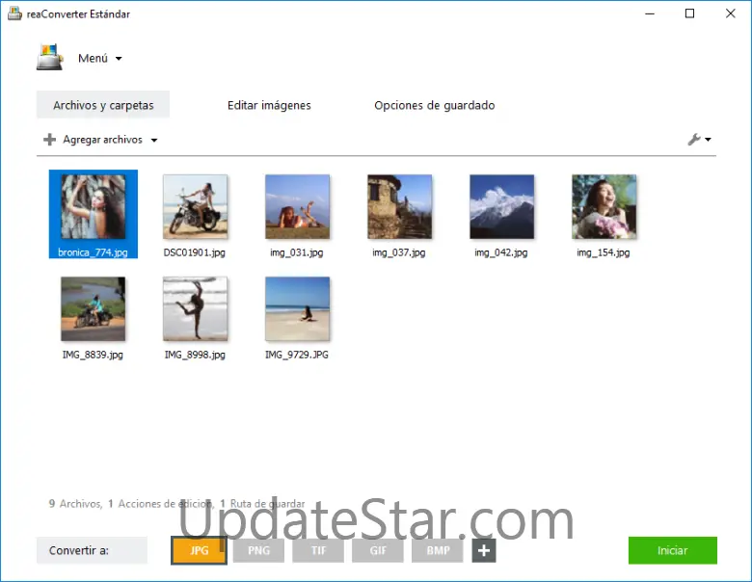Select the img_042.jpg mountain thumbnail

501,206
